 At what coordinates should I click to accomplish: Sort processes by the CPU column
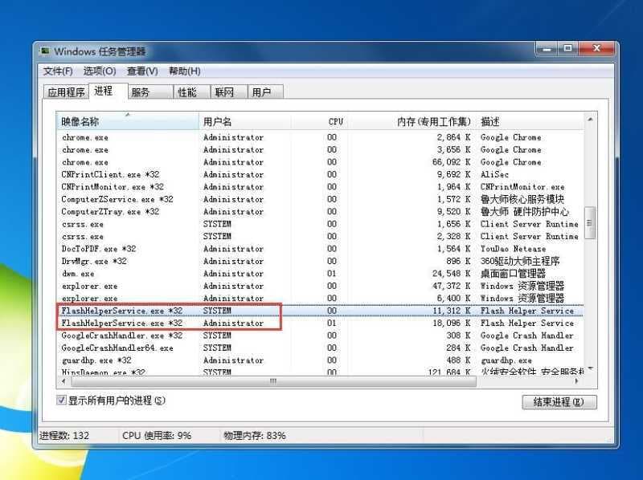pos(332,121)
